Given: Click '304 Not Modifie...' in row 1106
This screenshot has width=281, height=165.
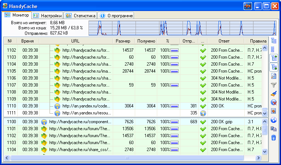Looking at the screenshot, I should coord(226,78).
